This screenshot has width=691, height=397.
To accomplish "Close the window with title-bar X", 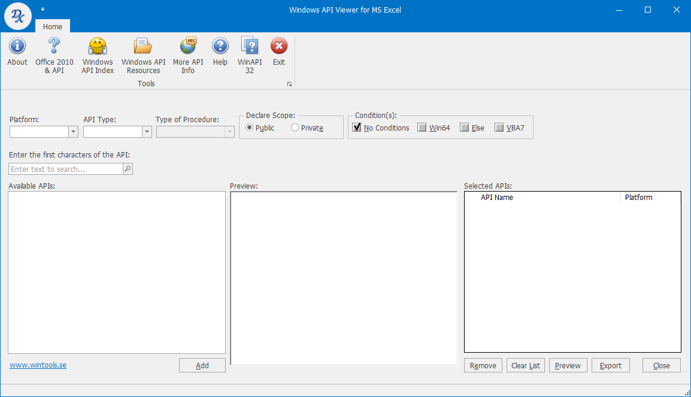I will coord(677,10).
